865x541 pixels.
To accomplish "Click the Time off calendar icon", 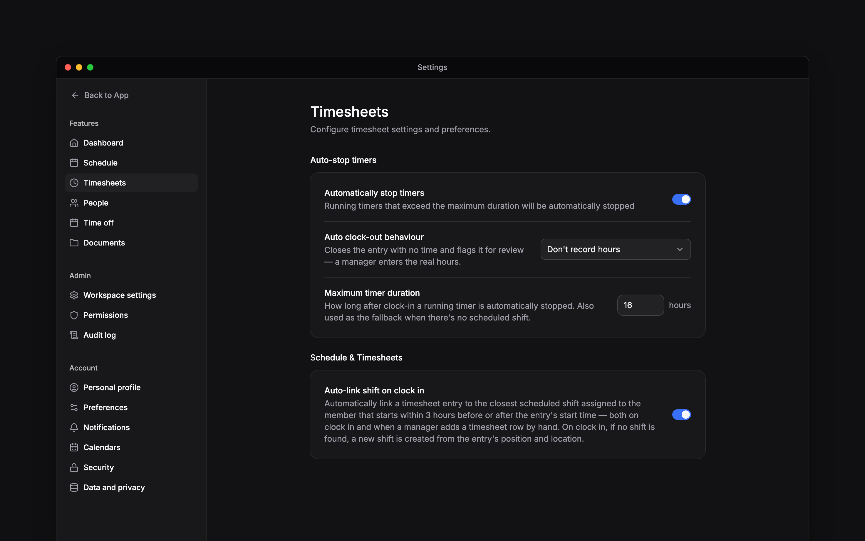I will (74, 223).
